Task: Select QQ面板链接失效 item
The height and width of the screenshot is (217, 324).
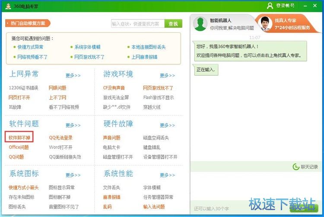Action: 65,157
